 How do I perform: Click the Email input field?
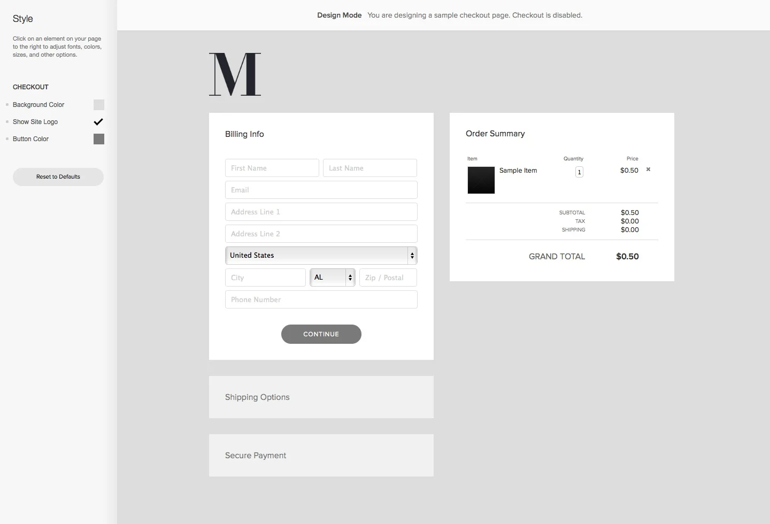321,190
